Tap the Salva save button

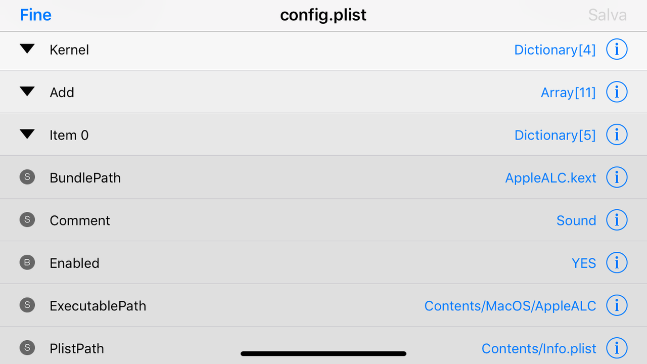point(607,15)
